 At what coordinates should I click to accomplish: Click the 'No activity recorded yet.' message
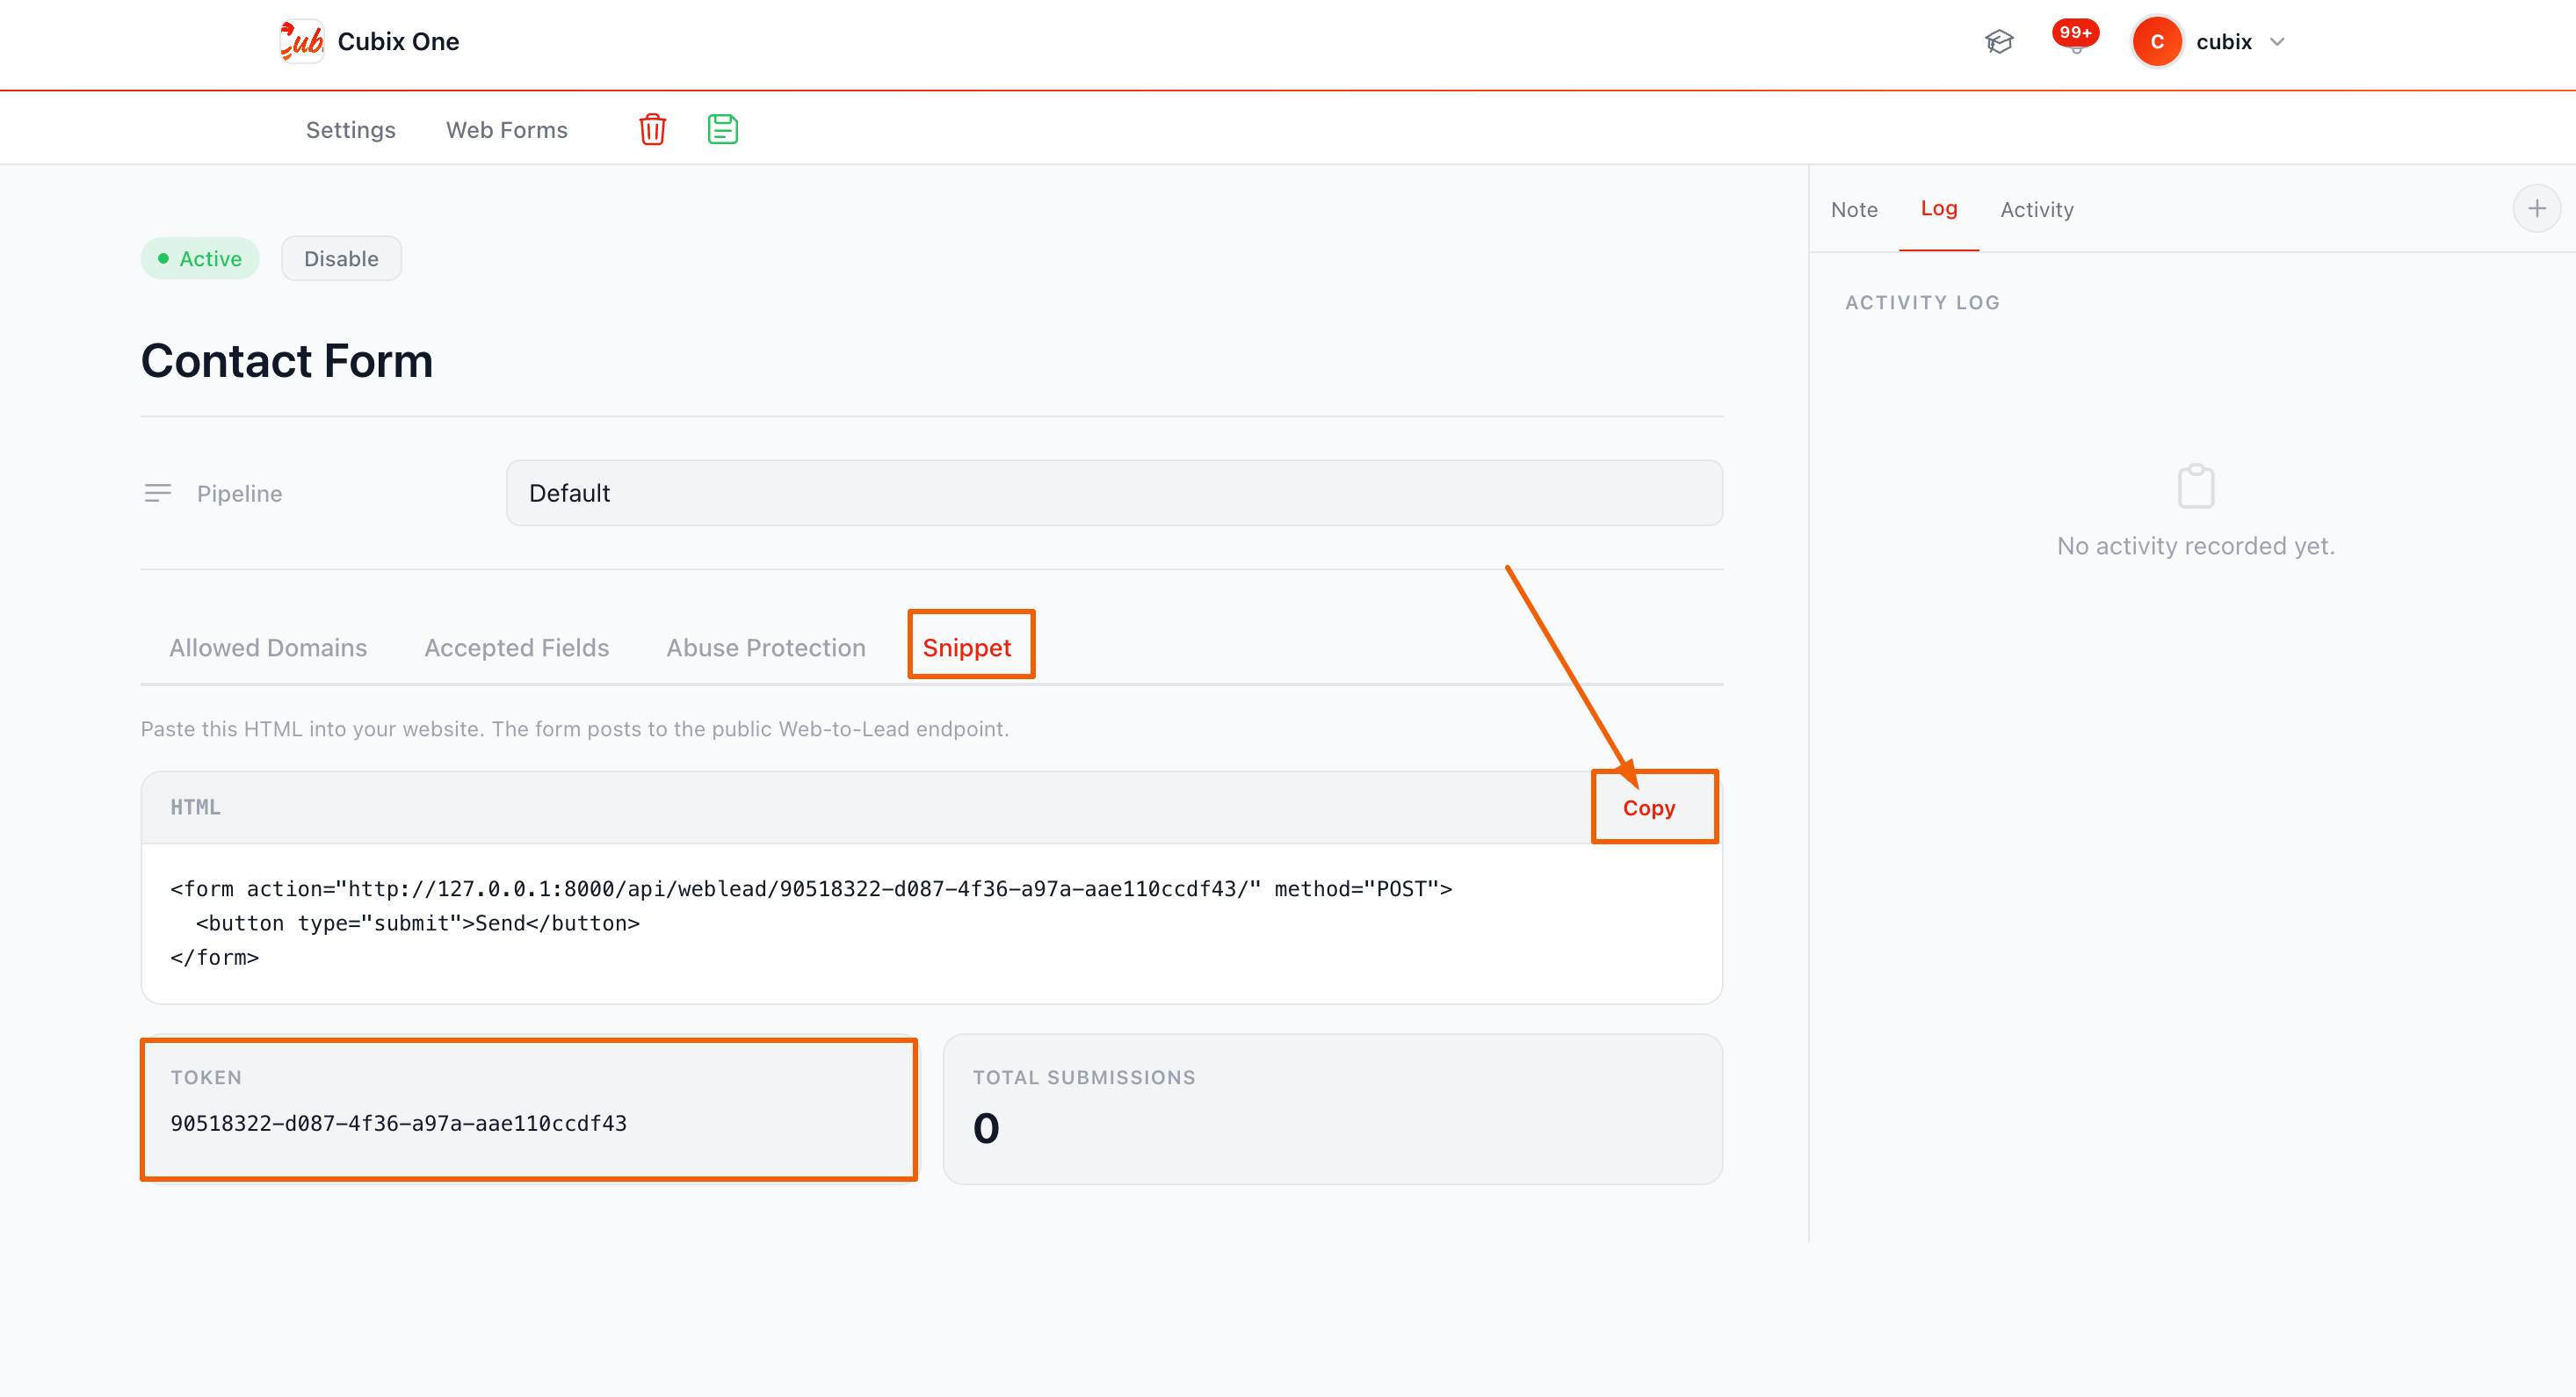(2195, 546)
